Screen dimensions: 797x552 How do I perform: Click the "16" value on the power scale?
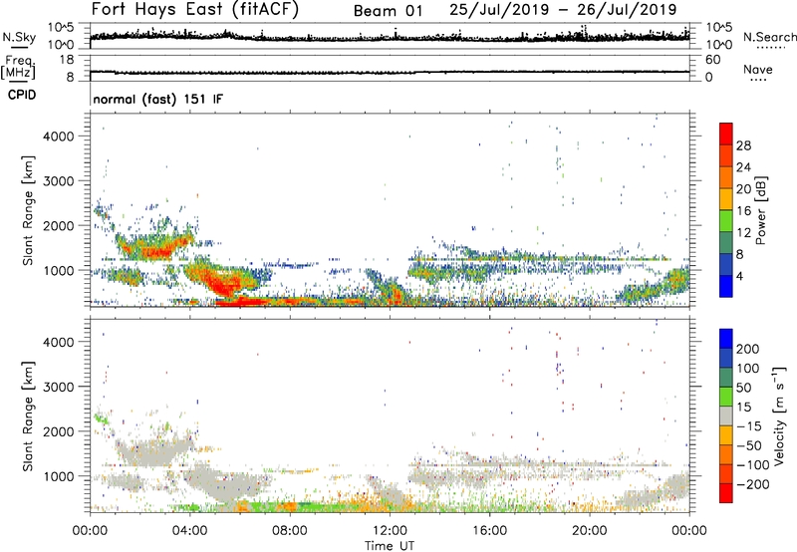[743, 211]
